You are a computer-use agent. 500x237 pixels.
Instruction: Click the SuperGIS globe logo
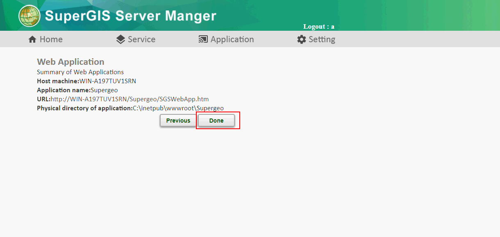click(x=30, y=16)
